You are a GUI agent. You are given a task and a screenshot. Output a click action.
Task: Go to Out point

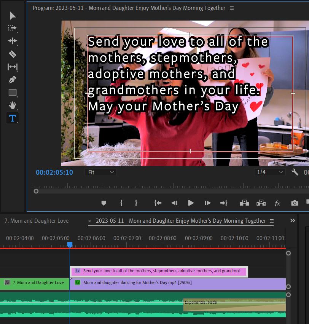(x=224, y=203)
